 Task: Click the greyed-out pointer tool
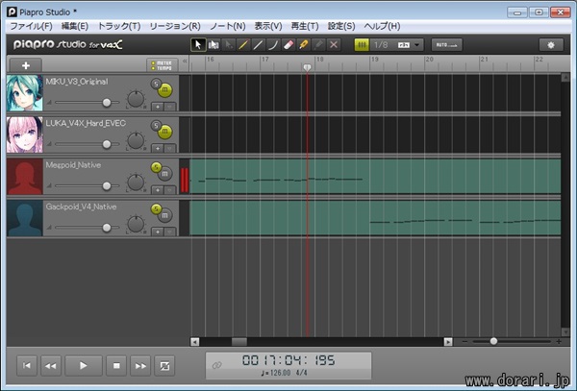[229, 45]
